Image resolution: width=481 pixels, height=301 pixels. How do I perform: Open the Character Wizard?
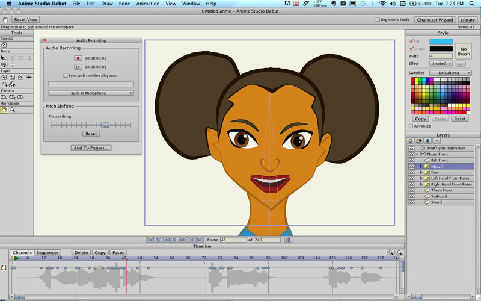tap(434, 20)
